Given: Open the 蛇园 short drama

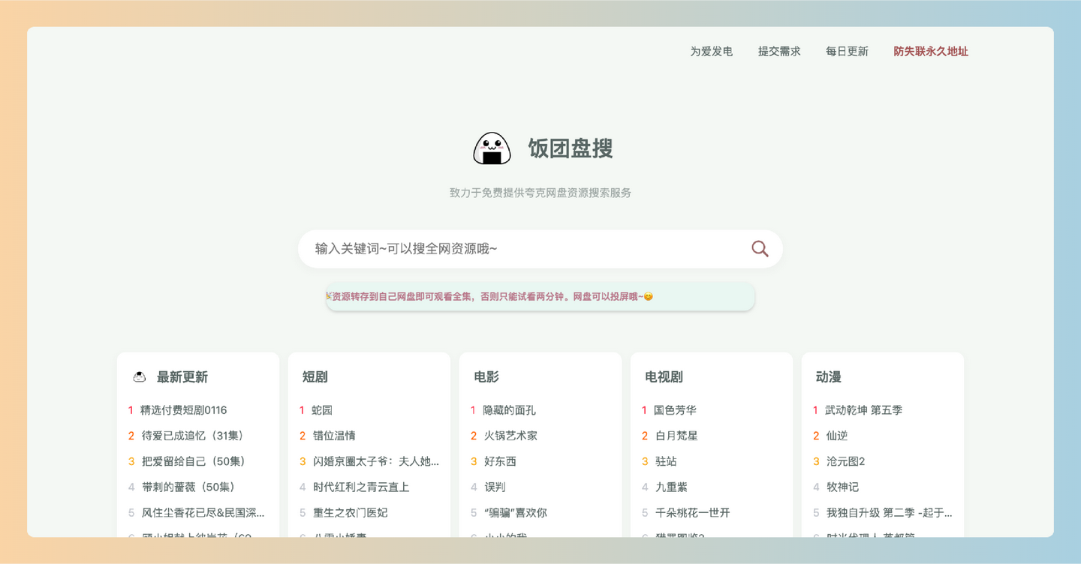Looking at the screenshot, I should tap(322, 410).
